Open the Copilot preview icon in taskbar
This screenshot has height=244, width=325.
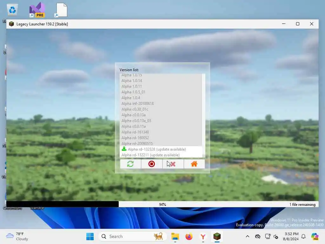(315, 236)
